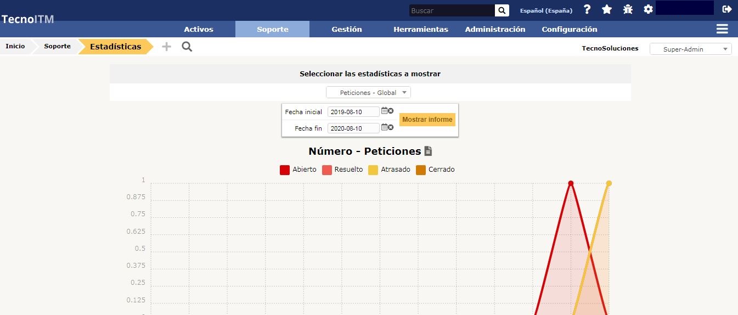This screenshot has height=315, width=738.
Task: Click the search magnifier button beside Buscar
Action: [x=502, y=10]
